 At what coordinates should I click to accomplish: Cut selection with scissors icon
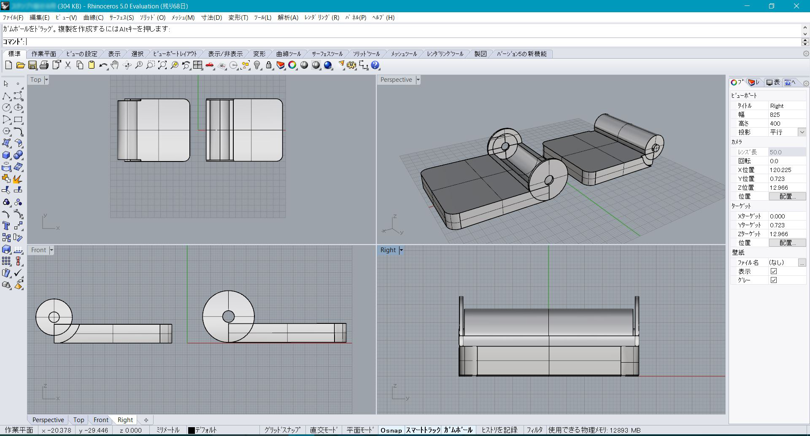click(x=68, y=65)
